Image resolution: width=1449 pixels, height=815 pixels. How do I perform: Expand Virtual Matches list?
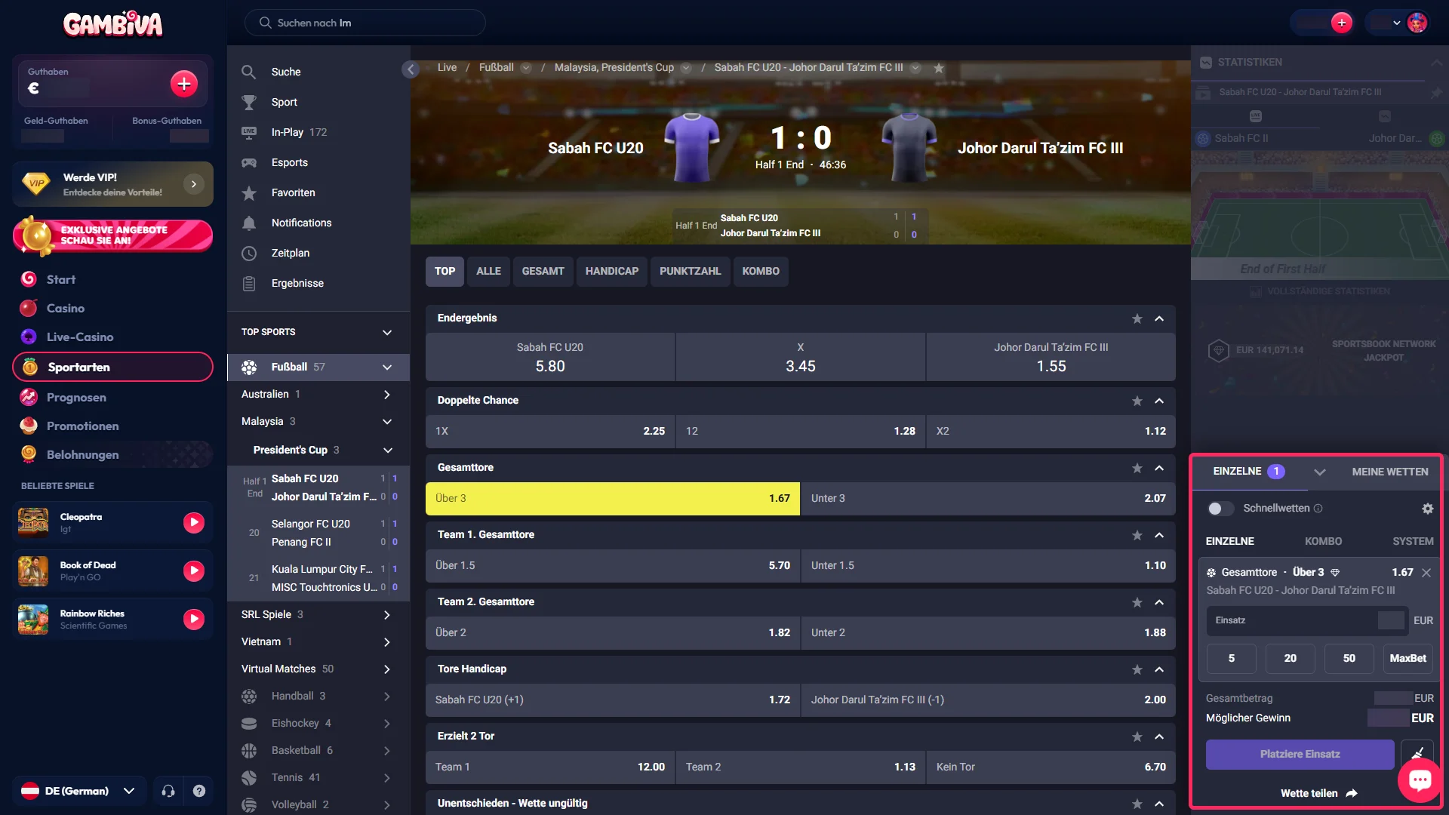[x=387, y=669]
